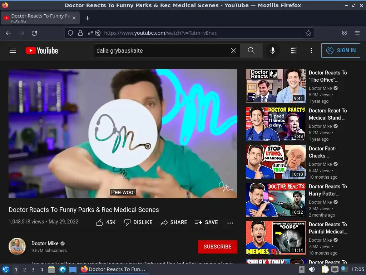Click 1,048,518 views text
The width and height of the screenshot is (366, 275).
click(x=26, y=222)
